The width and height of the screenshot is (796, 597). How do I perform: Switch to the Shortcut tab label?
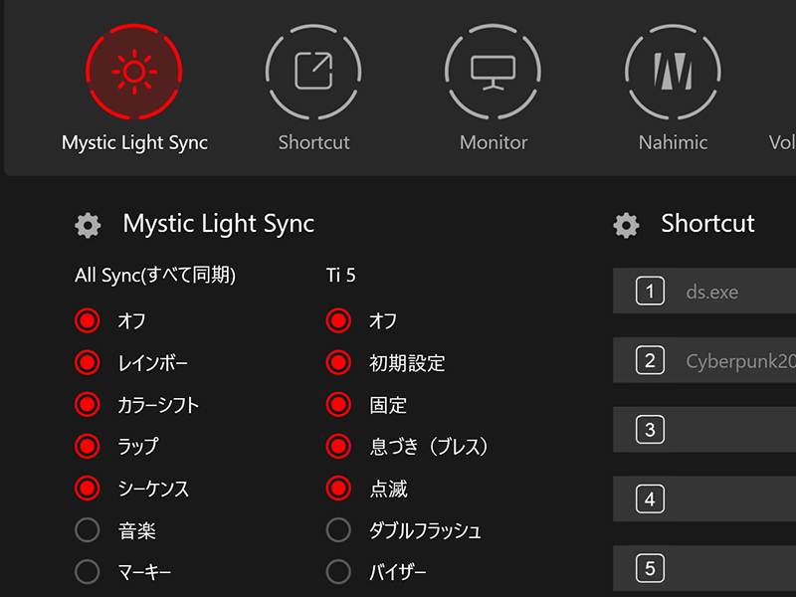pyautogui.click(x=313, y=142)
